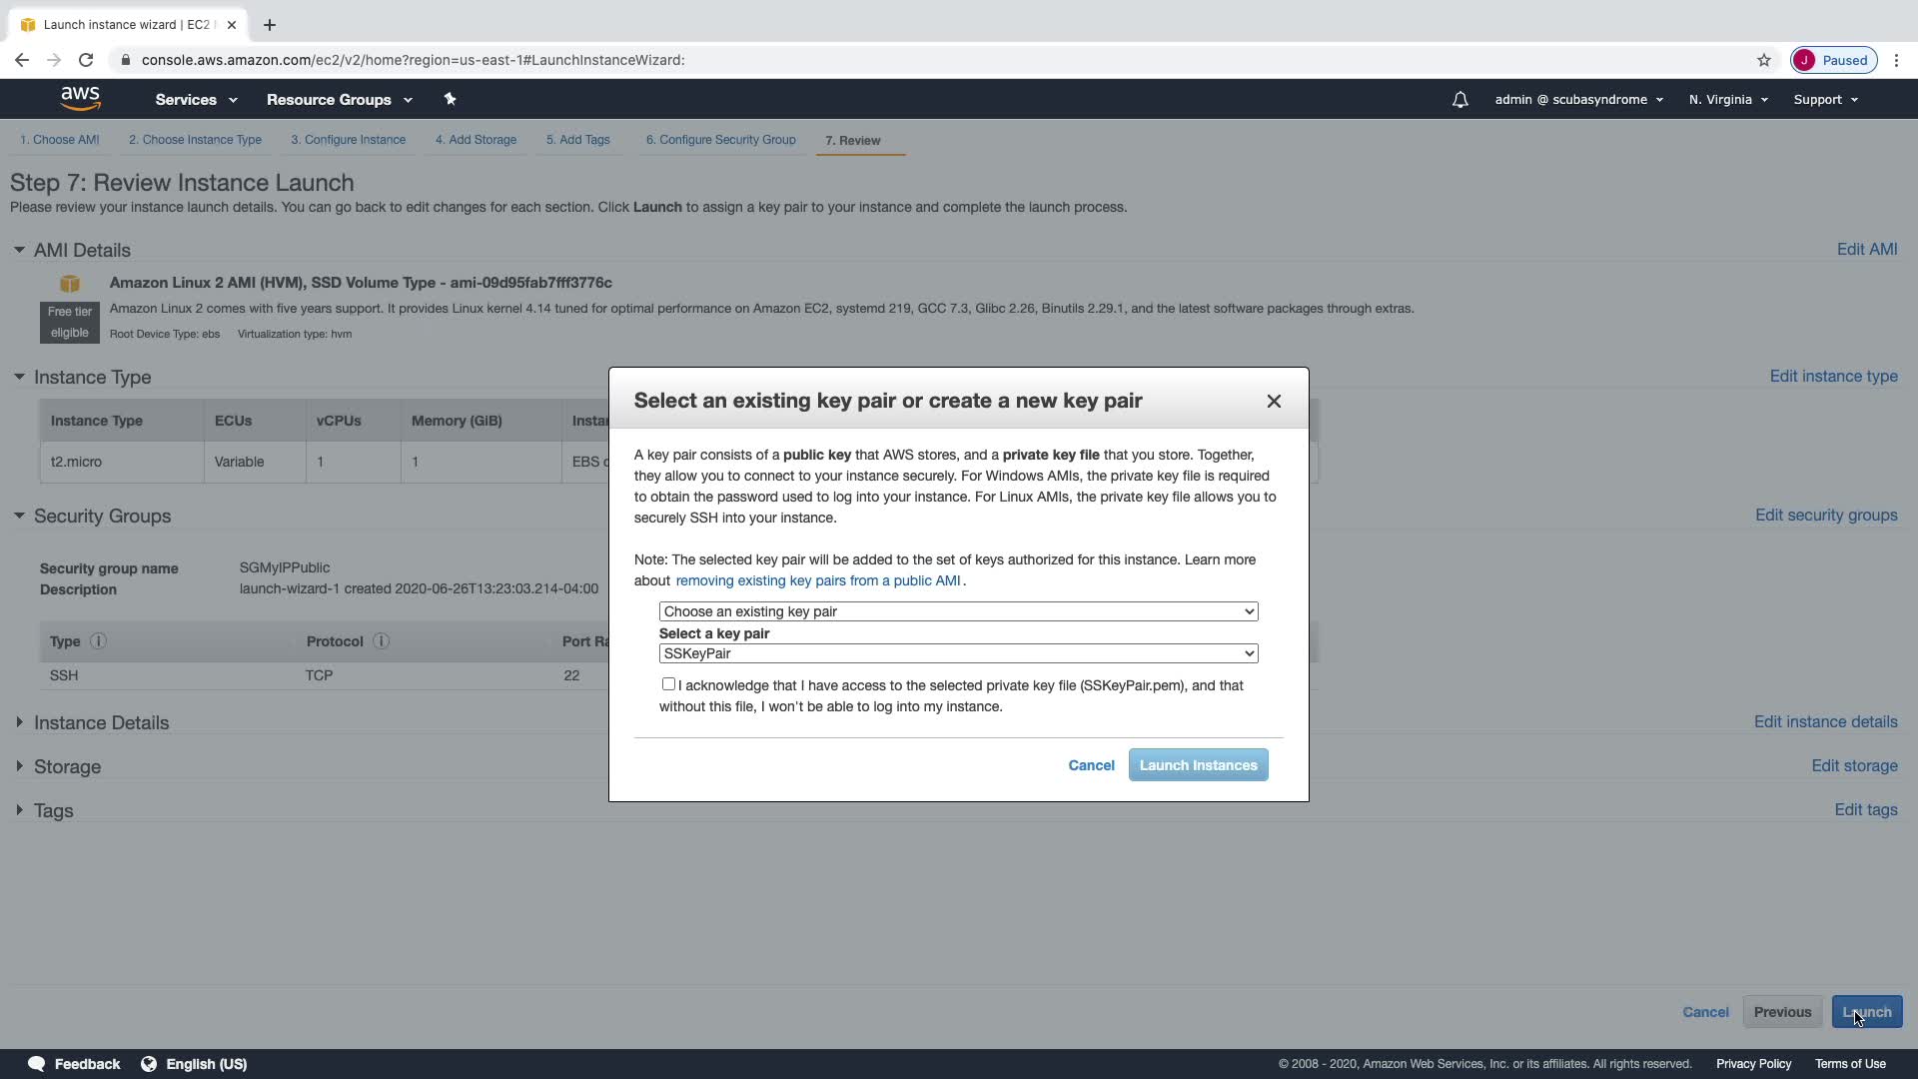Switch to 6. Configure Security Group tab
The image size is (1918, 1079).
click(720, 140)
